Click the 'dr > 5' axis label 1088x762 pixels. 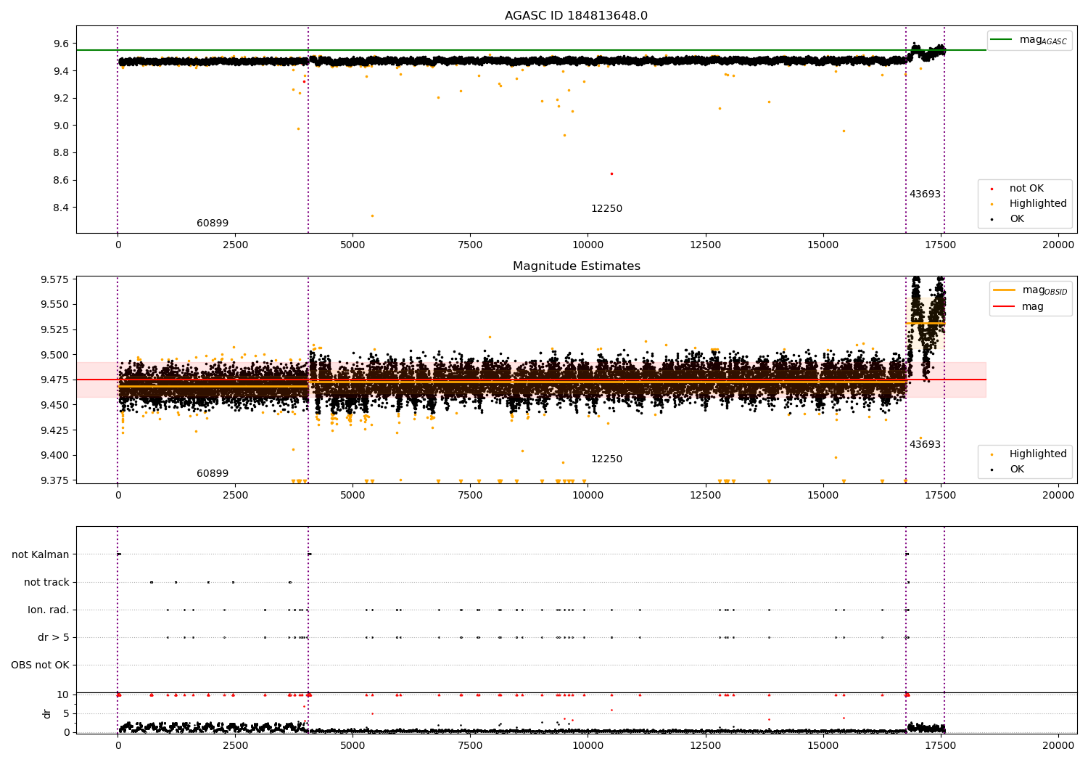click(54, 638)
